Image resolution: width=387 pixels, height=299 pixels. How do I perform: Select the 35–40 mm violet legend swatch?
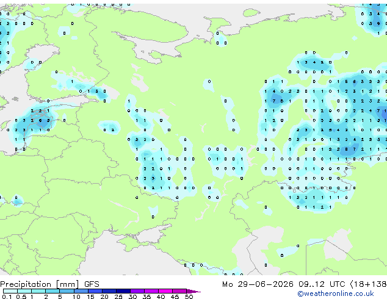151,291
